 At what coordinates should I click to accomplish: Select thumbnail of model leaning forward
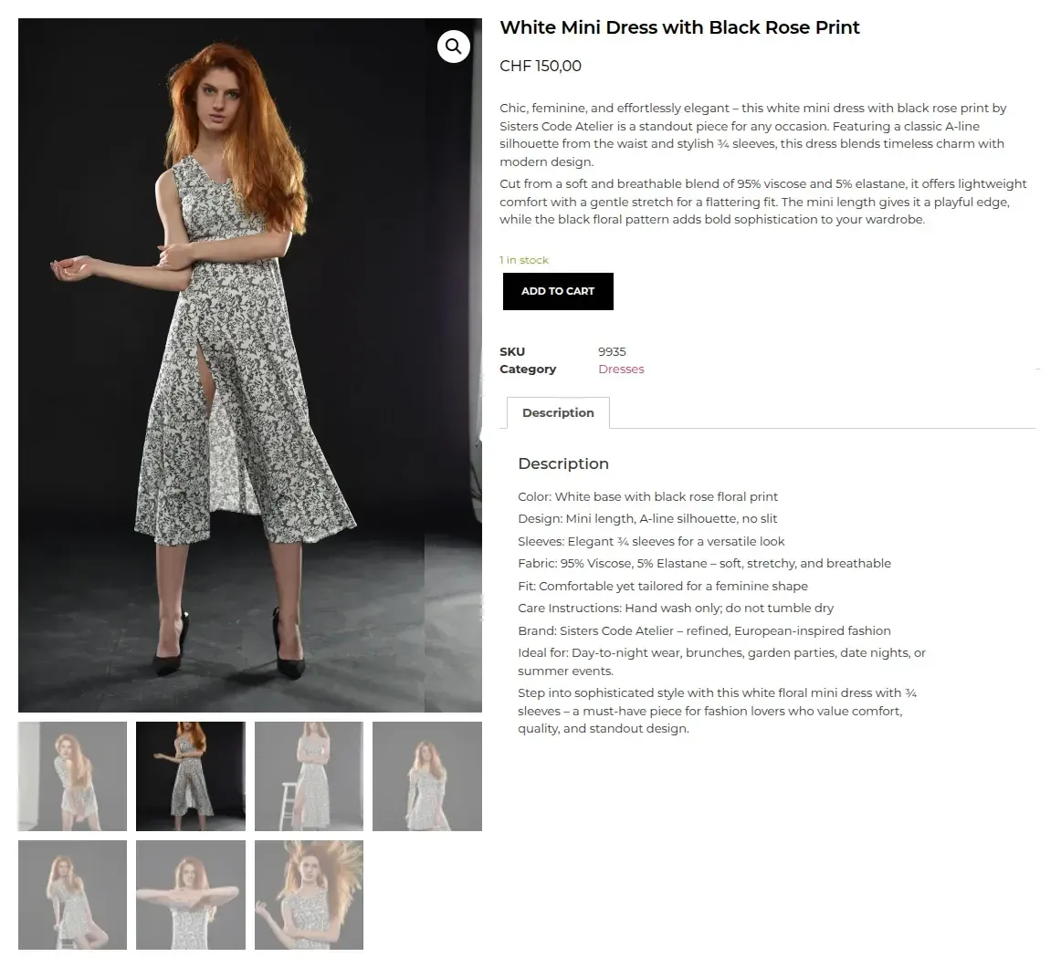click(x=73, y=776)
